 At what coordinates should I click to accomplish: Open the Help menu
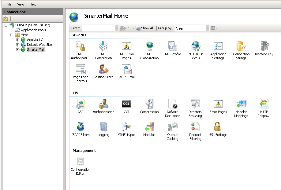33,4
